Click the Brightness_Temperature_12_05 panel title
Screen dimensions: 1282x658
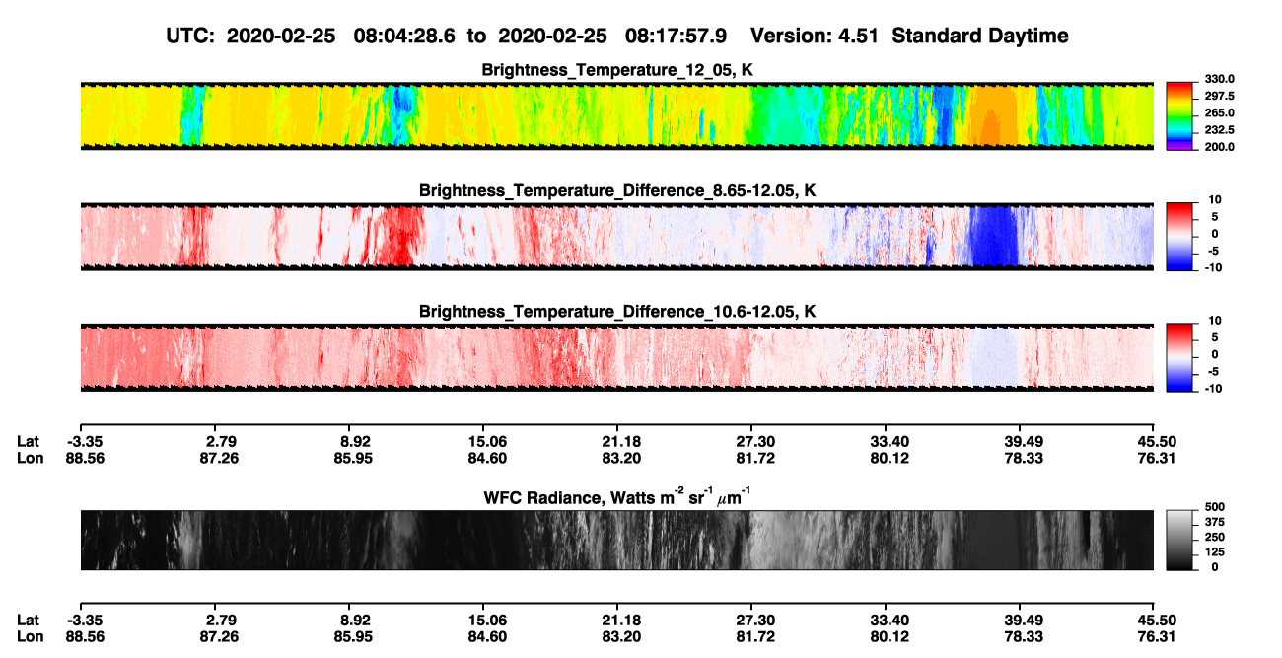617,70
